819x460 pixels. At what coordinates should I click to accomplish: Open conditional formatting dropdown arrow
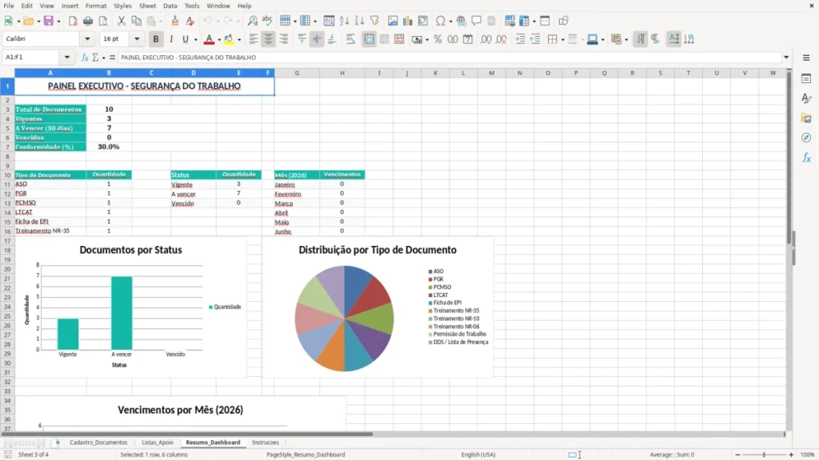626,40
